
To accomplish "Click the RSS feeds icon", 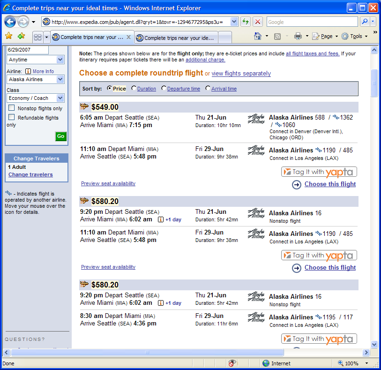I will (x=277, y=37).
